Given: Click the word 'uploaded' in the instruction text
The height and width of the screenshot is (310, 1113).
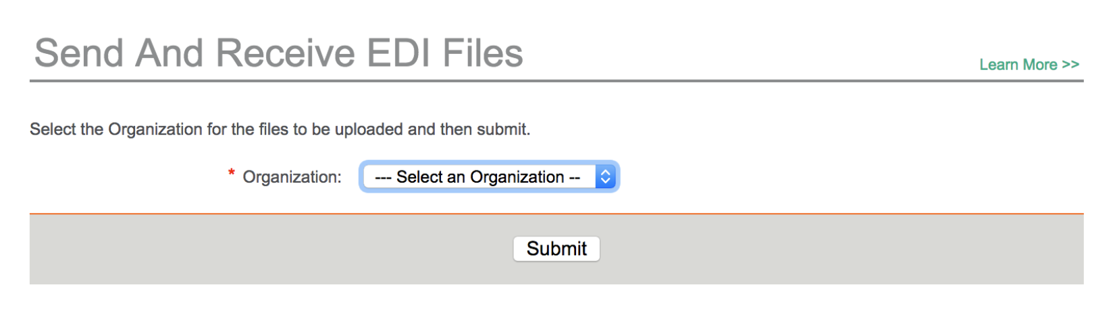Looking at the screenshot, I should 370,129.
